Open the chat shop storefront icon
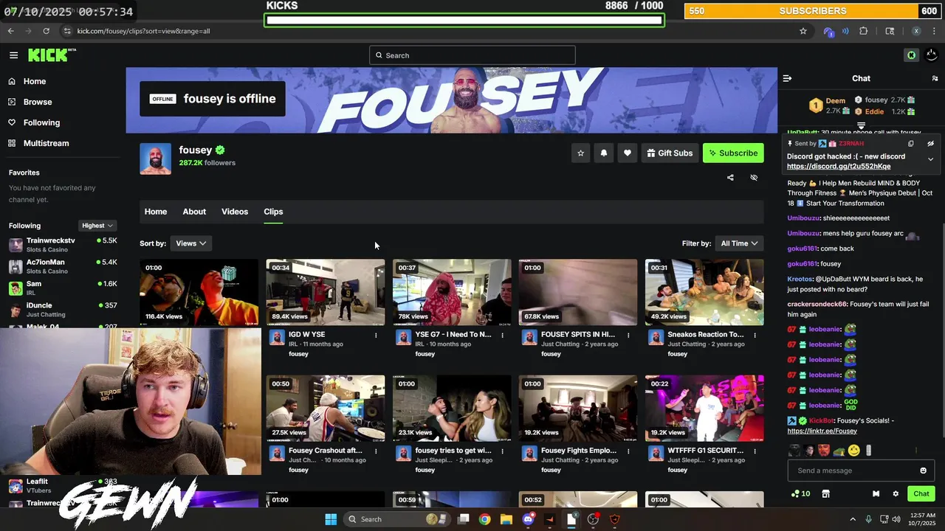The width and height of the screenshot is (945, 531). click(x=826, y=493)
